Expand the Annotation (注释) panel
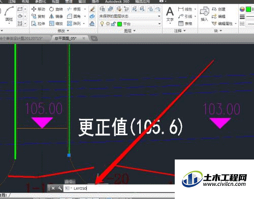This screenshot has width=254, height=199. [x=180, y=31]
